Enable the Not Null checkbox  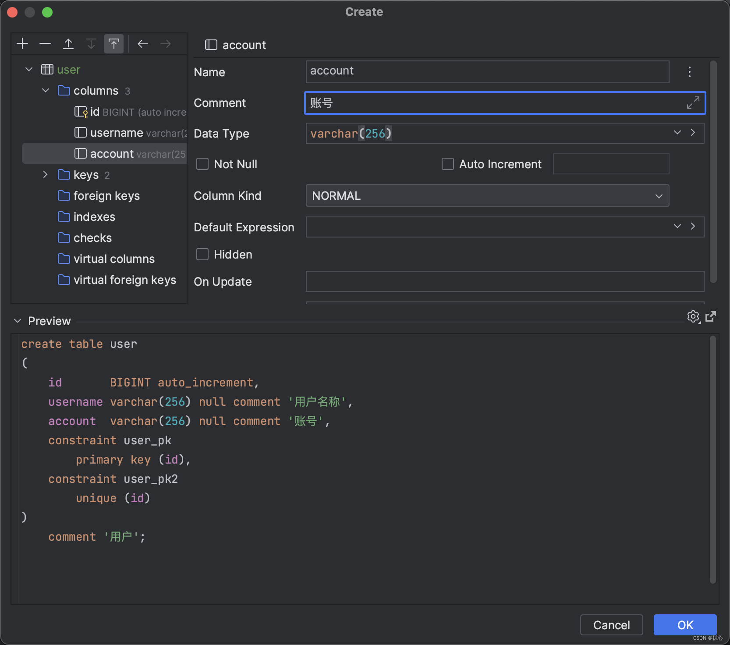click(x=202, y=164)
